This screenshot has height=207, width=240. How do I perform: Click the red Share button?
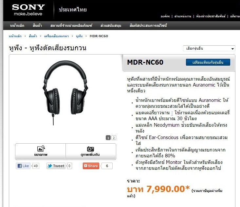coord(91,166)
